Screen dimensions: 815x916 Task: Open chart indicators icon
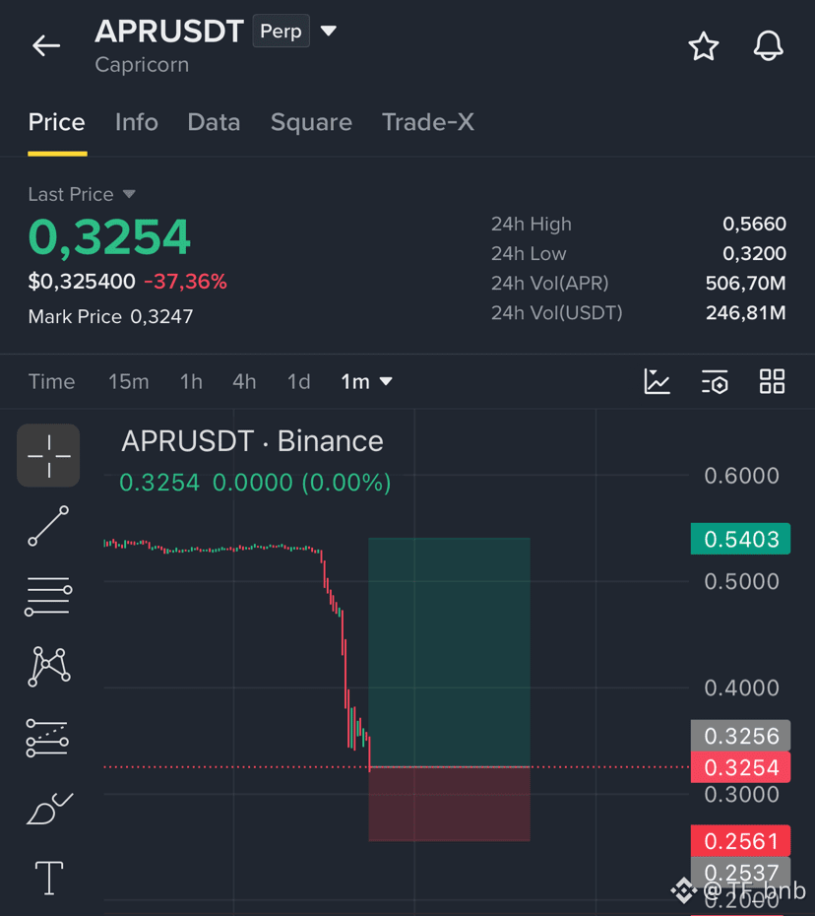[657, 381]
